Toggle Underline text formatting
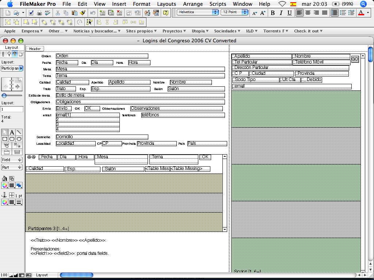This screenshot has width=374, height=280. (x=289, y=13)
